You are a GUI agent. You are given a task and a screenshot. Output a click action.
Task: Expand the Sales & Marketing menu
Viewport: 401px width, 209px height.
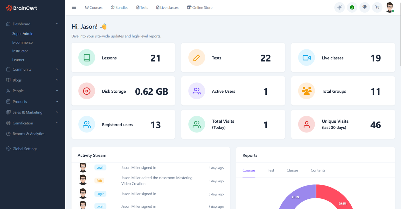[27, 112]
